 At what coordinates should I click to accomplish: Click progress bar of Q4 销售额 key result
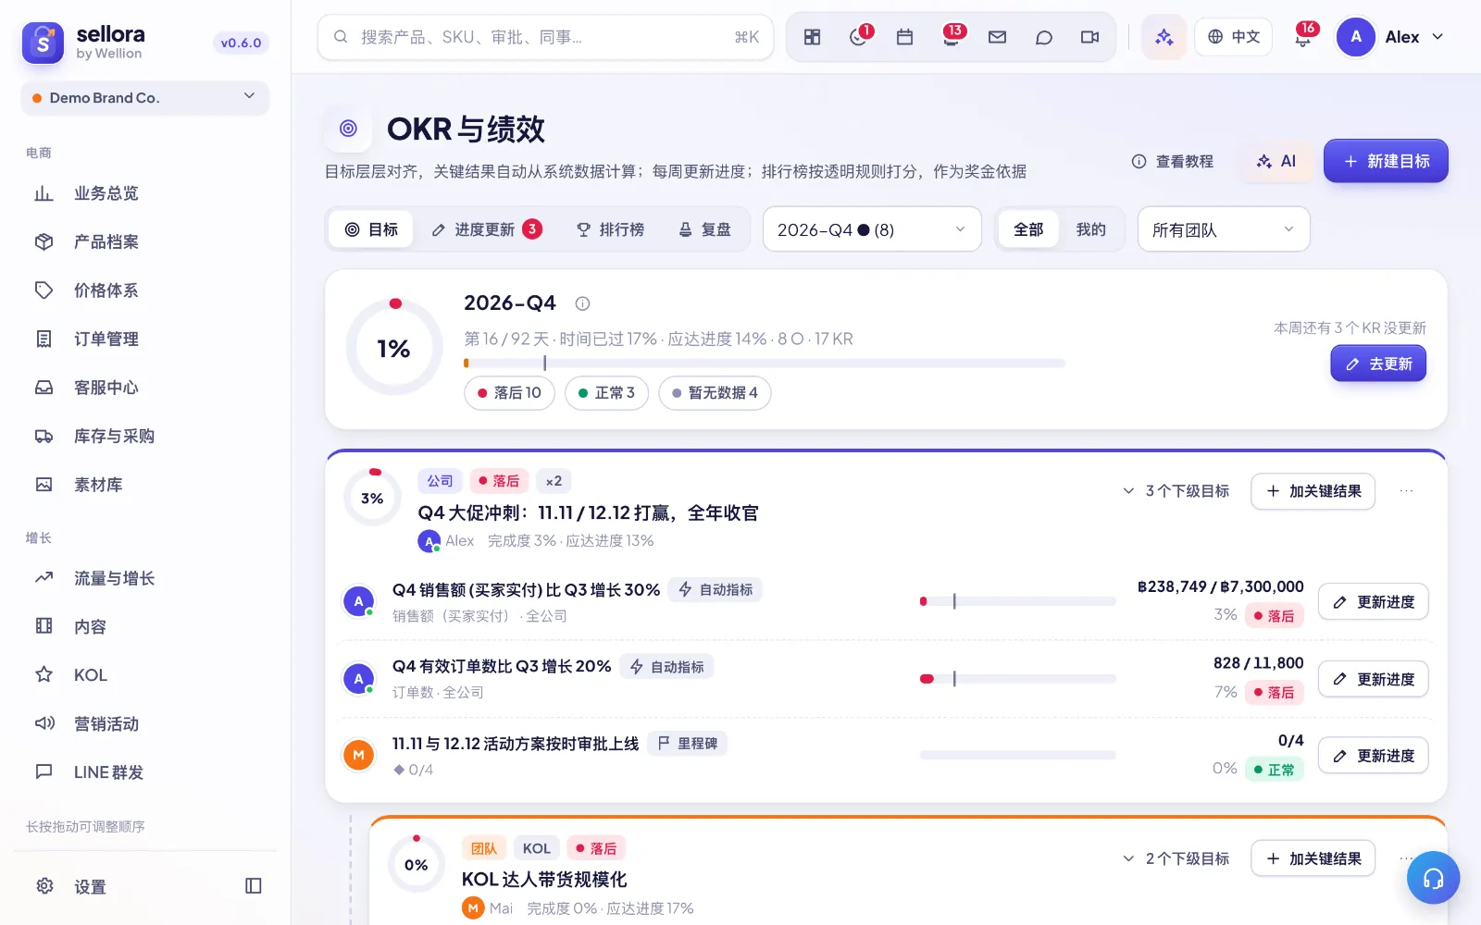point(1018,601)
